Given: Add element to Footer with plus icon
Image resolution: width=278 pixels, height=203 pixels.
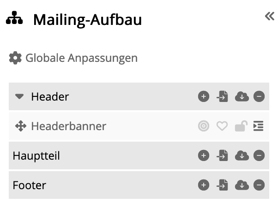Looking at the screenshot, I should point(204,185).
